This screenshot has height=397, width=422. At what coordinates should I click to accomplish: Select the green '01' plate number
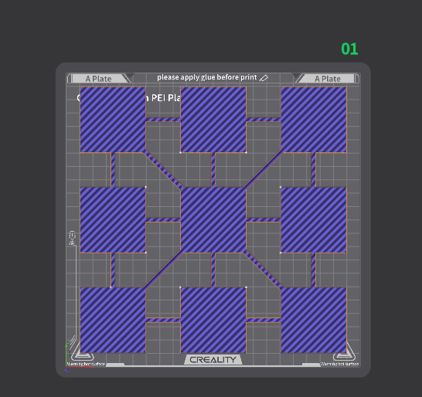[x=349, y=49]
